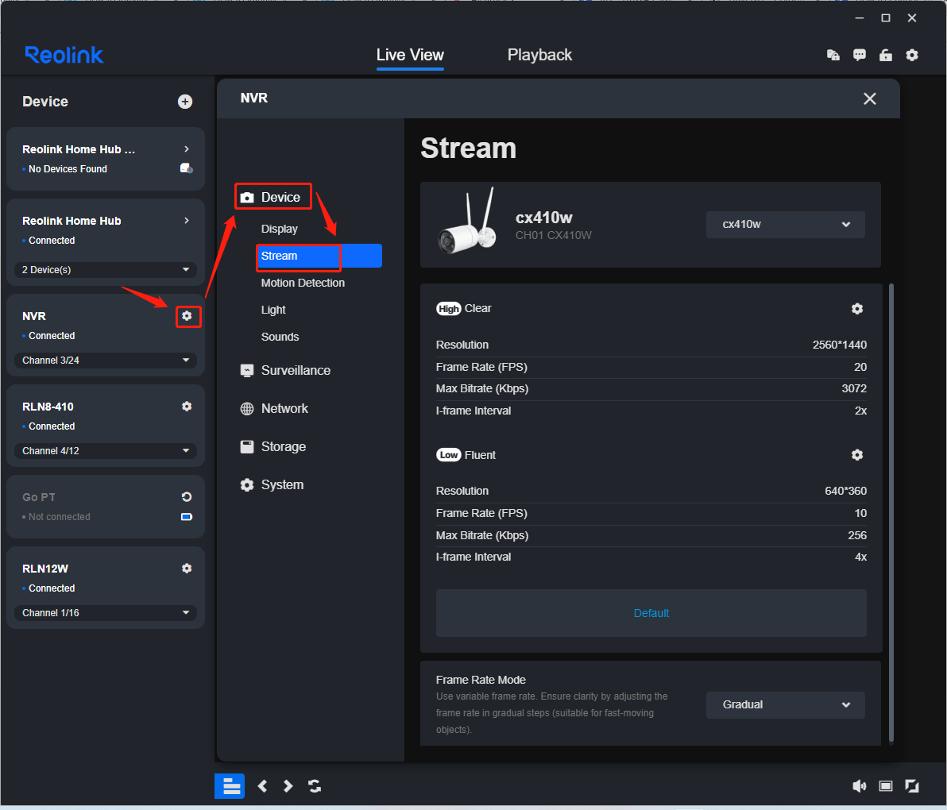Click the Go PT battery icon
This screenshot has height=810, width=947.
pyautogui.click(x=187, y=517)
